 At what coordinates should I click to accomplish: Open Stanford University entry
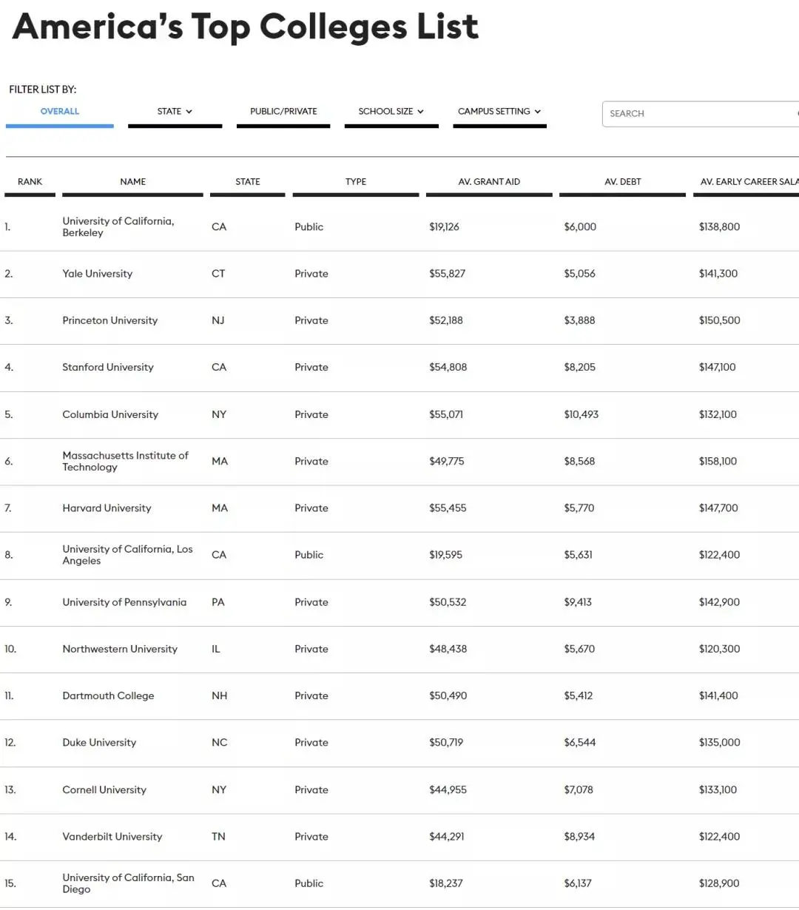(x=108, y=368)
